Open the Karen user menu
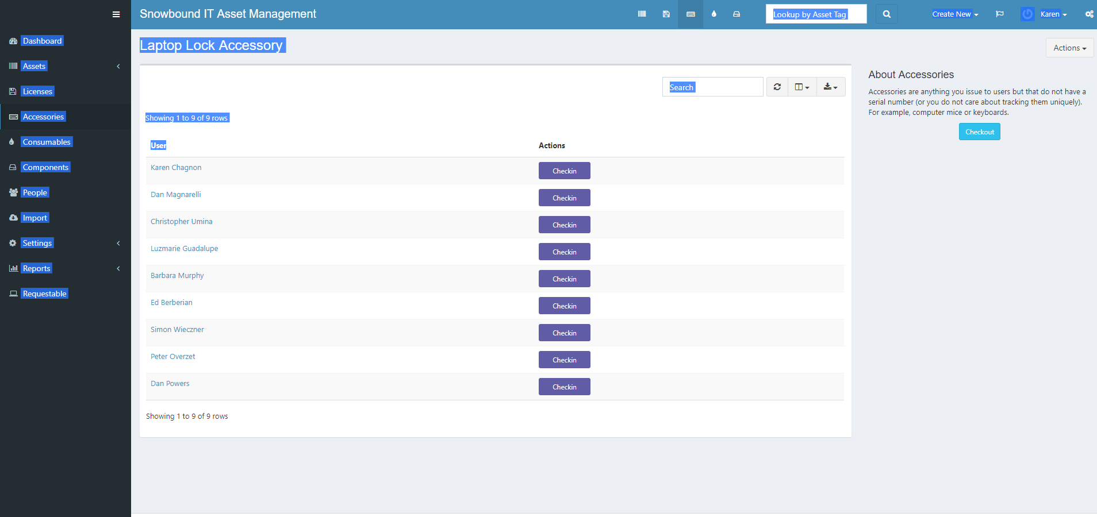The width and height of the screenshot is (1097, 517). 1050,14
